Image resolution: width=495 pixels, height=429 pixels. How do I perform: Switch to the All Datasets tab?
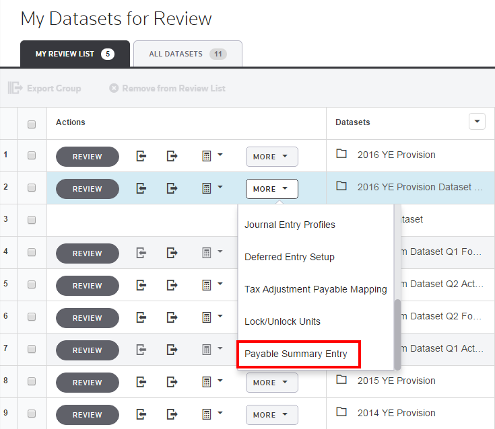point(187,54)
